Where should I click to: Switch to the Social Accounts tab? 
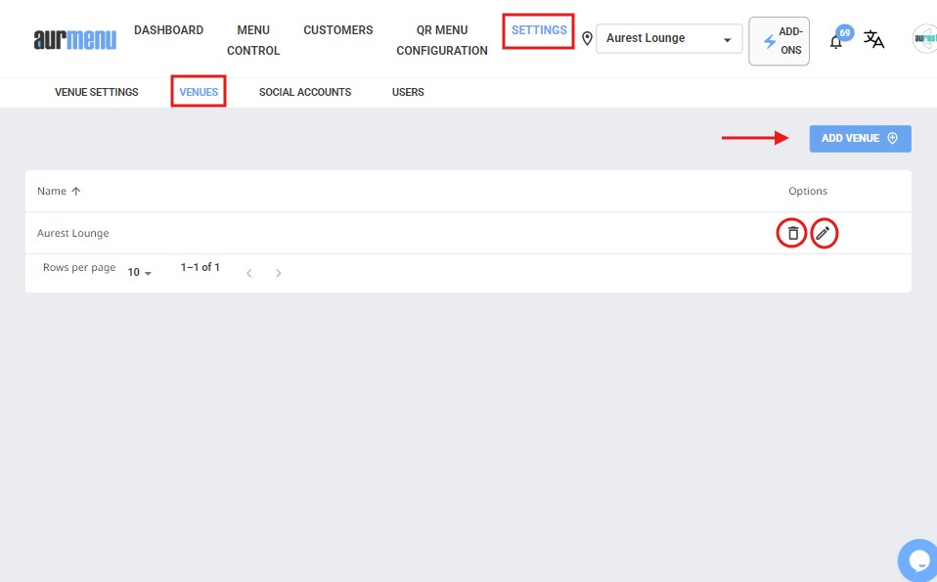pos(304,92)
